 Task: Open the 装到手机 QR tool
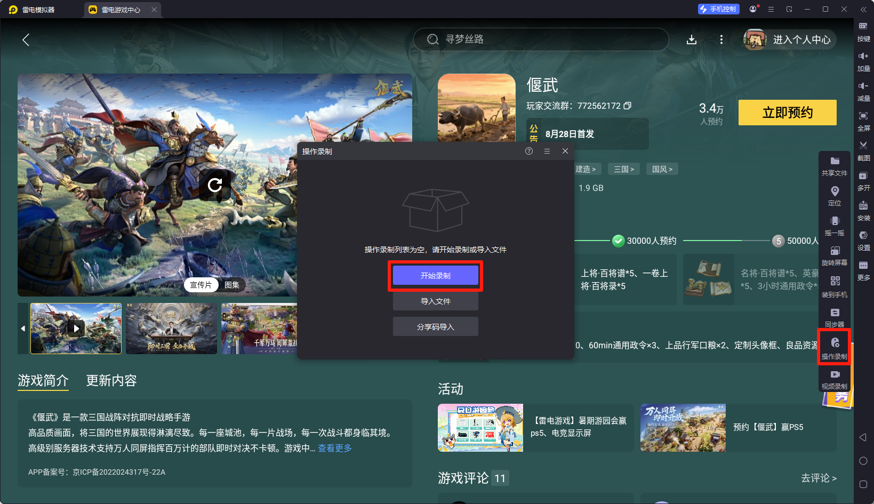click(835, 286)
